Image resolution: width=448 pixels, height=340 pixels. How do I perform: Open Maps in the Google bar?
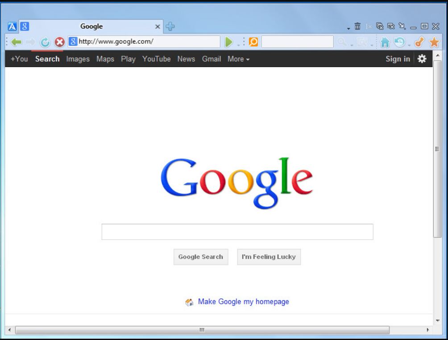pyautogui.click(x=105, y=59)
